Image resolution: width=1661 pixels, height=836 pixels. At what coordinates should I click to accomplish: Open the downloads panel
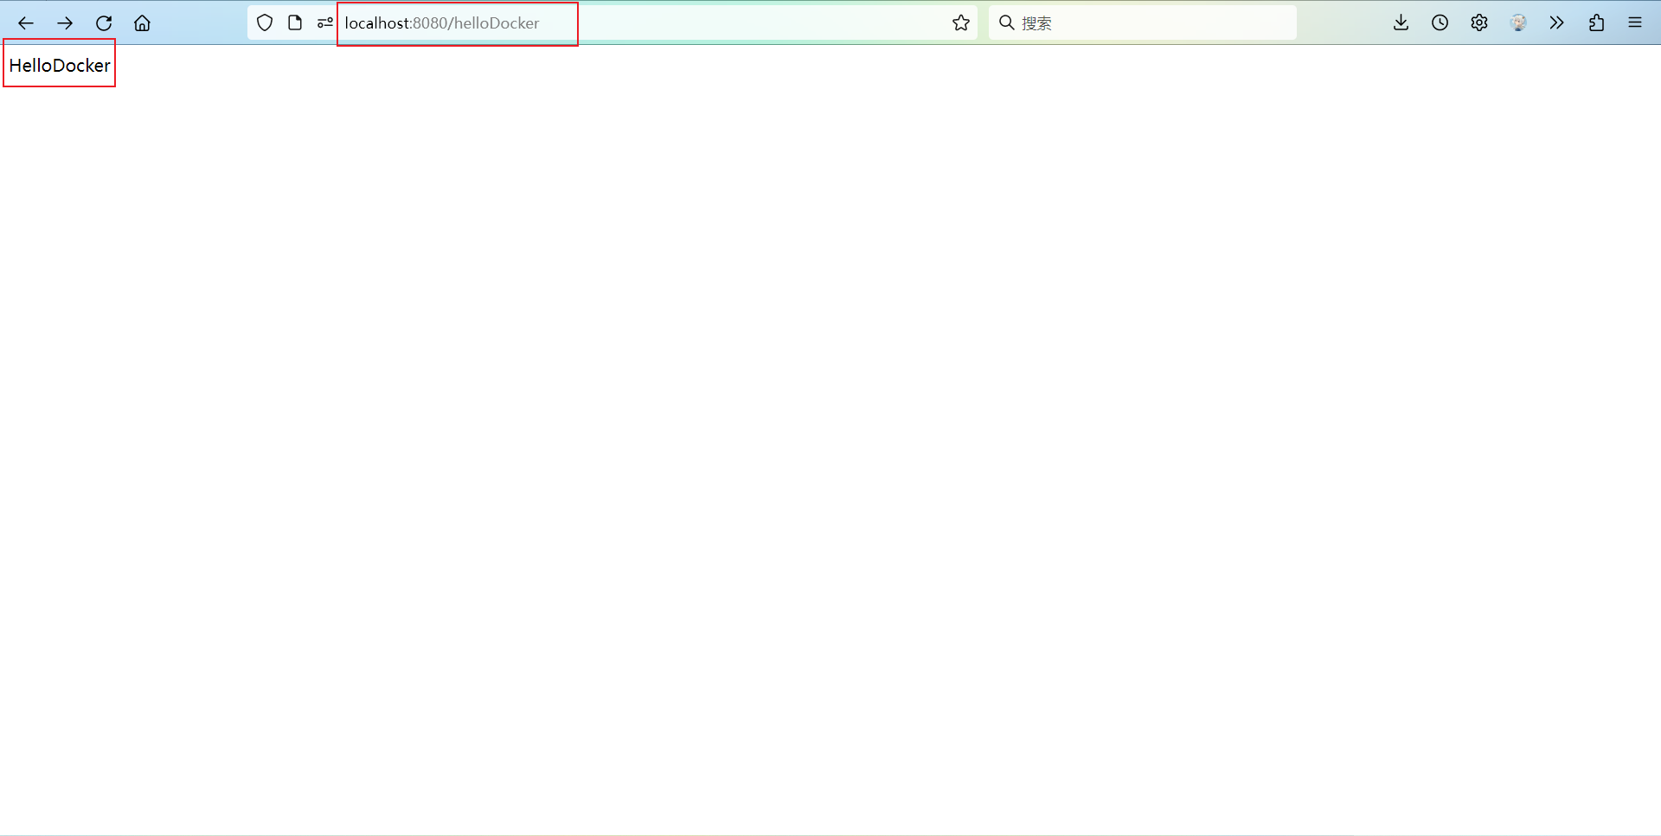1401,23
